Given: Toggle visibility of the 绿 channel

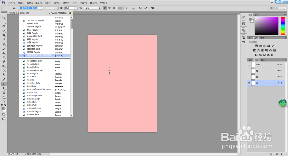Looking at the screenshot, I should [x=249, y=77].
